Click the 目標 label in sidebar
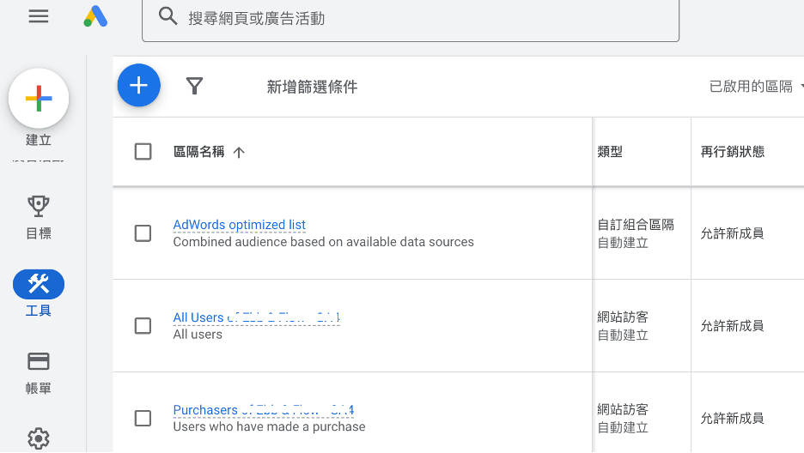Image resolution: width=804 pixels, height=453 pixels. (x=39, y=233)
